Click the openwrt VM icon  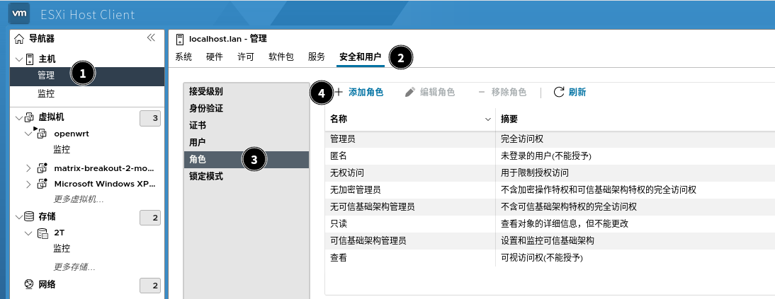click(42, 133)
